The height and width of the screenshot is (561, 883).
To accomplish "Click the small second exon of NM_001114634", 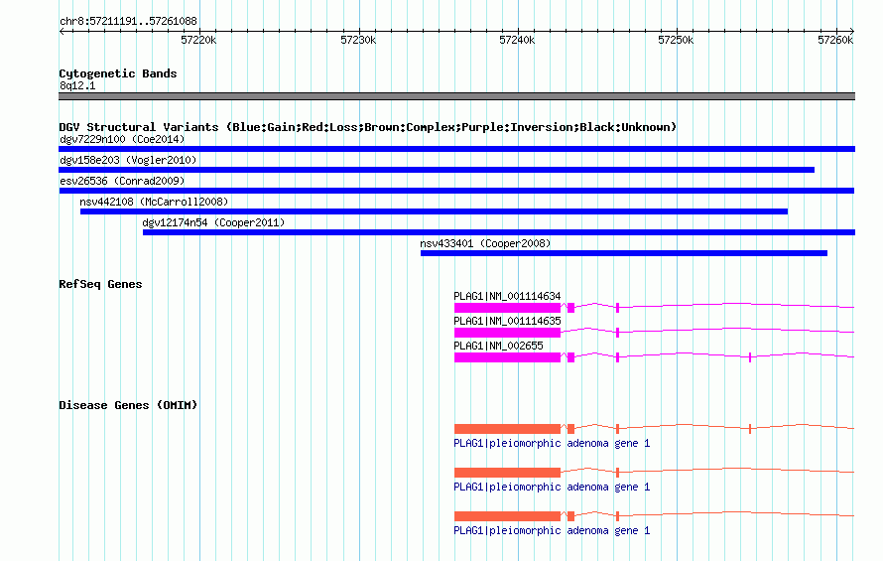I will point(571,308).
